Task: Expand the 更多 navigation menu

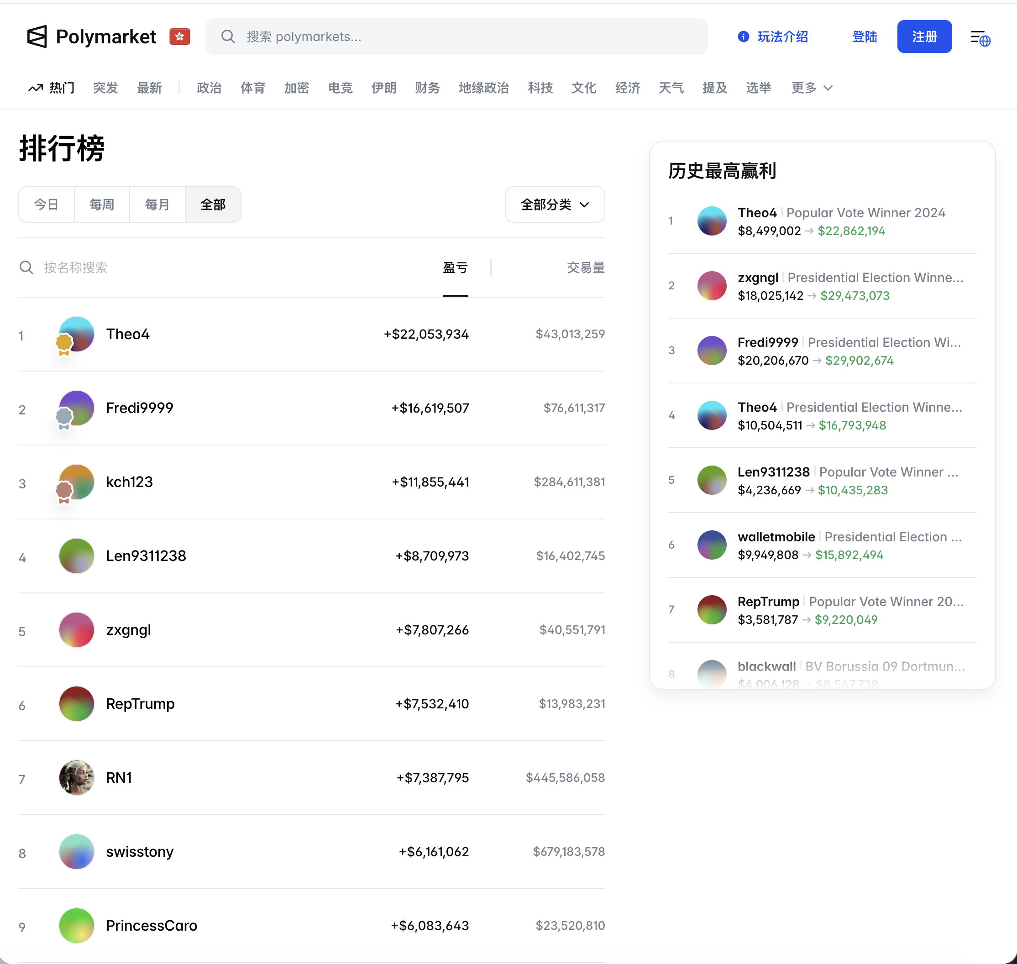Action: pyautogui.click(x=812, y=88)
